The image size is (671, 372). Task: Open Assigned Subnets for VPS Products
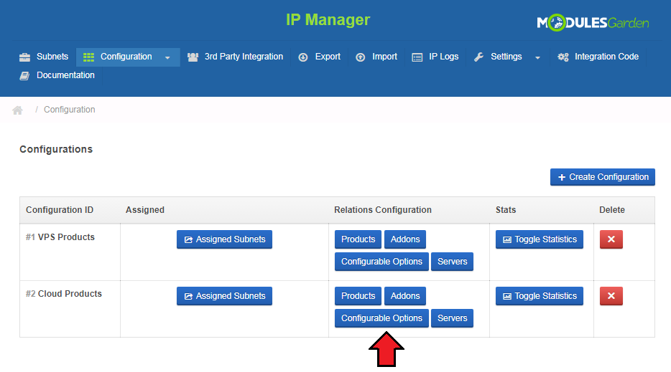pos(224,239)
